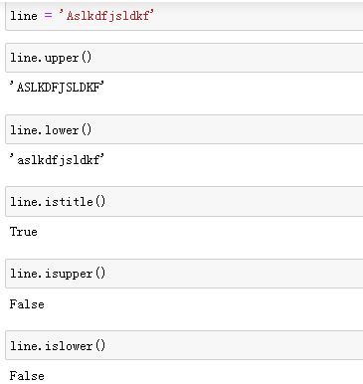This screenshot has width=363, height=384.
Task: Select the 'ASLKDFJSLDKF' output text
Action: (57, 88)
